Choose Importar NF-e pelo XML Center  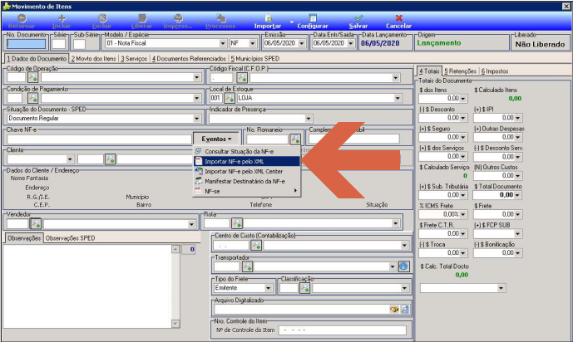(247, 171)
